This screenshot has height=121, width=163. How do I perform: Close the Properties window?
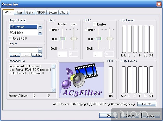(159, 4)
